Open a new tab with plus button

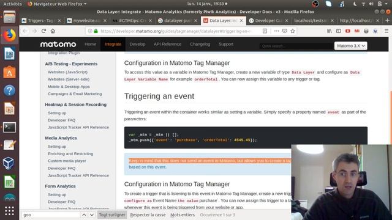(x=387, y=21)
